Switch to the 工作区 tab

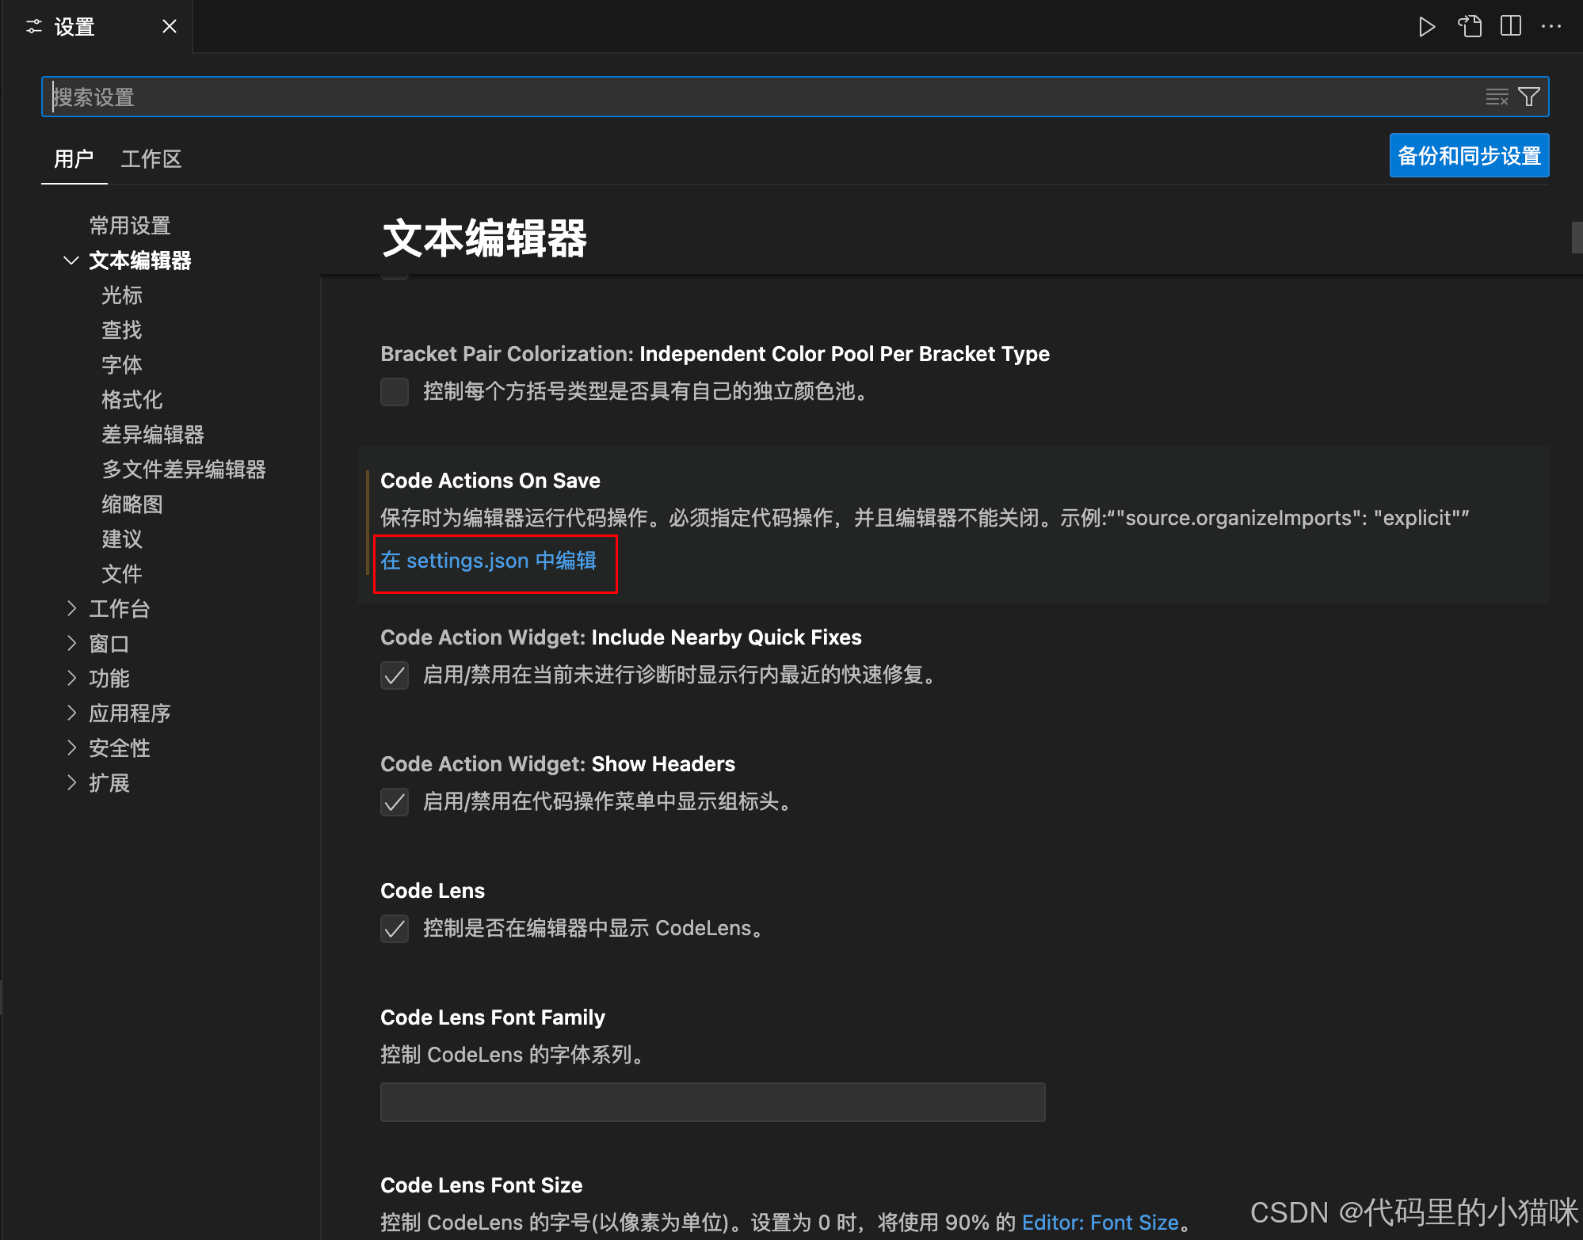point(151,159)
